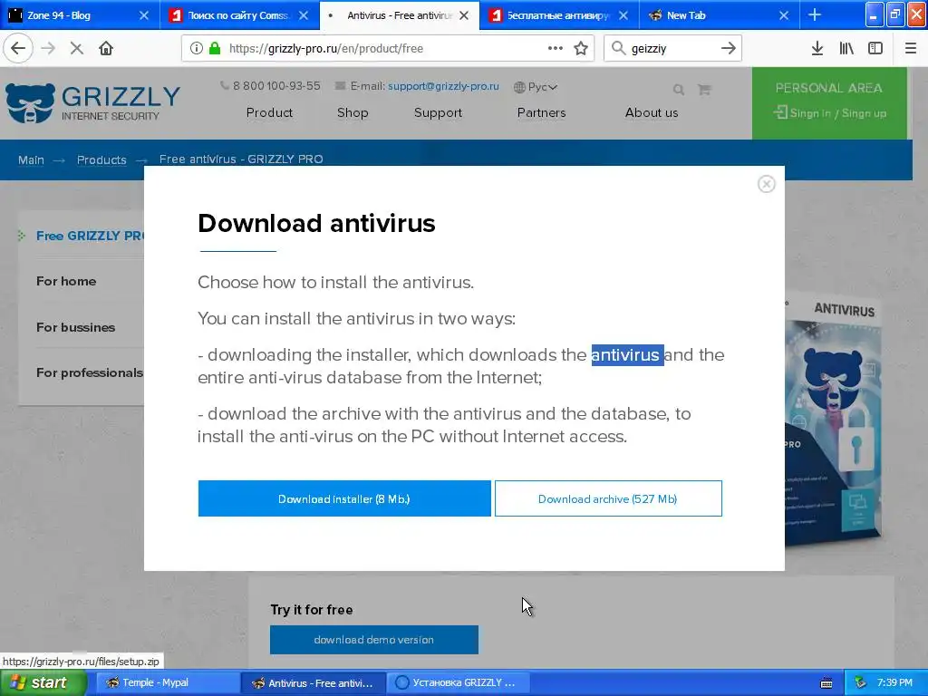Image resolution: width=928 pixels, height=696 pixels.
Task: Select For home sidebar item
Action: [x=65, y=281]
